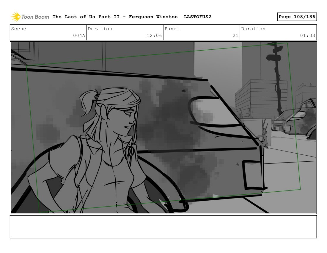Click the scene duration value '12:06'

(154, 35)
